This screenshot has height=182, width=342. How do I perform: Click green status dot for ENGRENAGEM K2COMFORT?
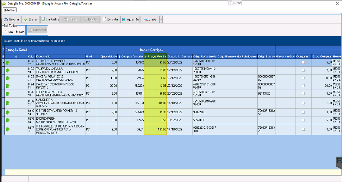[x=8, y=120]
